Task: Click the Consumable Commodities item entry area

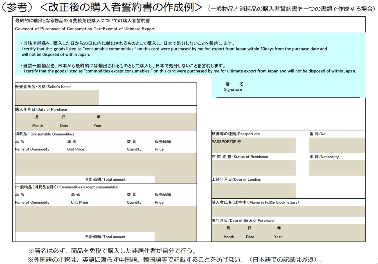Action: (x=106, y=164)
